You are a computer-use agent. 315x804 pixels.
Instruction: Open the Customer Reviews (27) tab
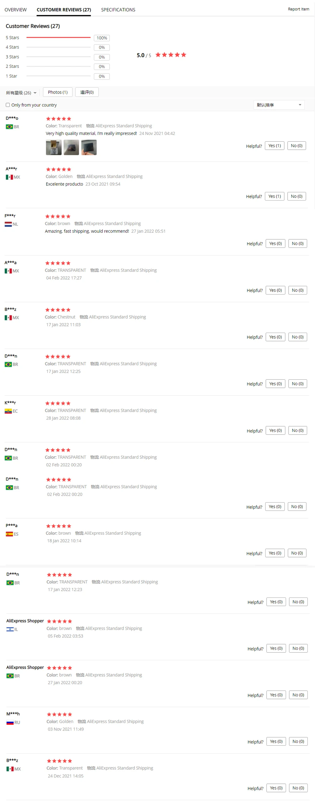64,10
